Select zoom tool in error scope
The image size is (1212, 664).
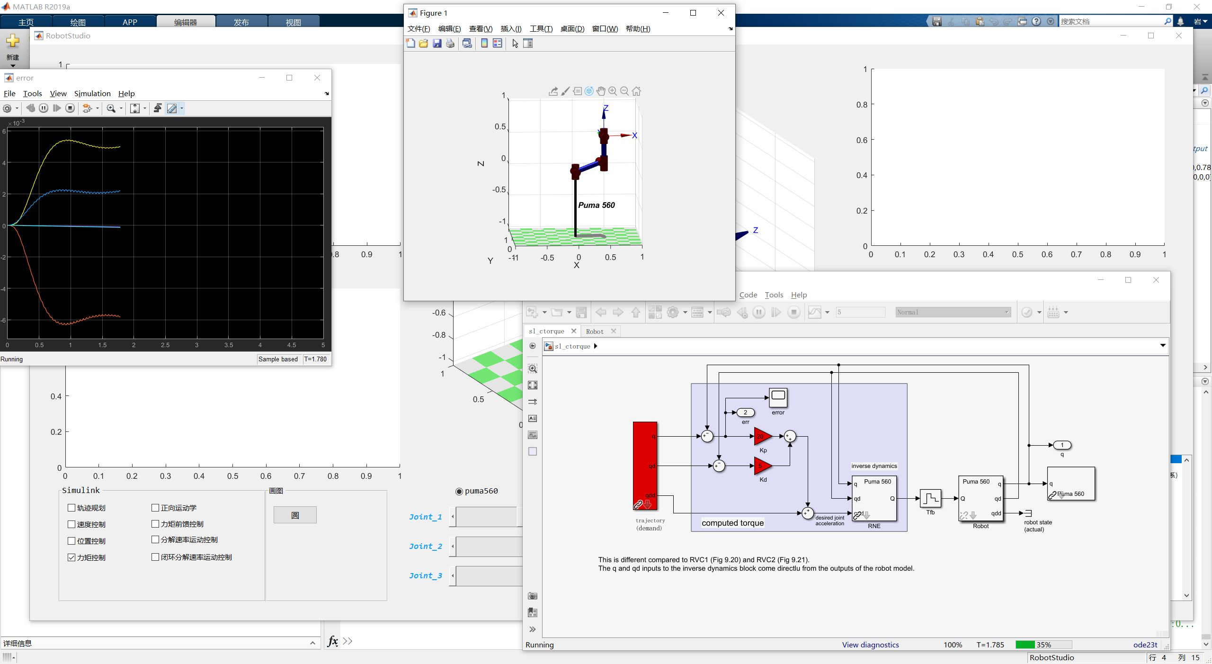coord(111,108)
